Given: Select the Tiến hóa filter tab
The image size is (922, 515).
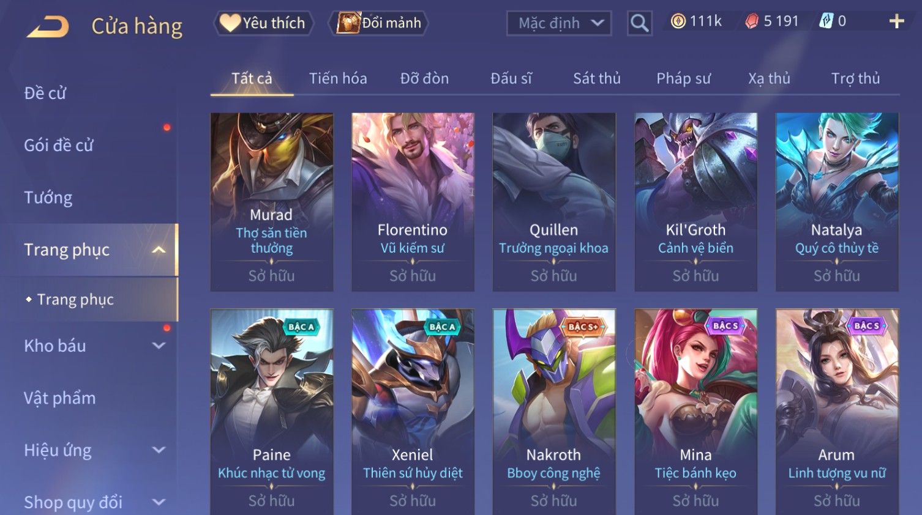Looking at the screenshot, I should coord(338,78).
